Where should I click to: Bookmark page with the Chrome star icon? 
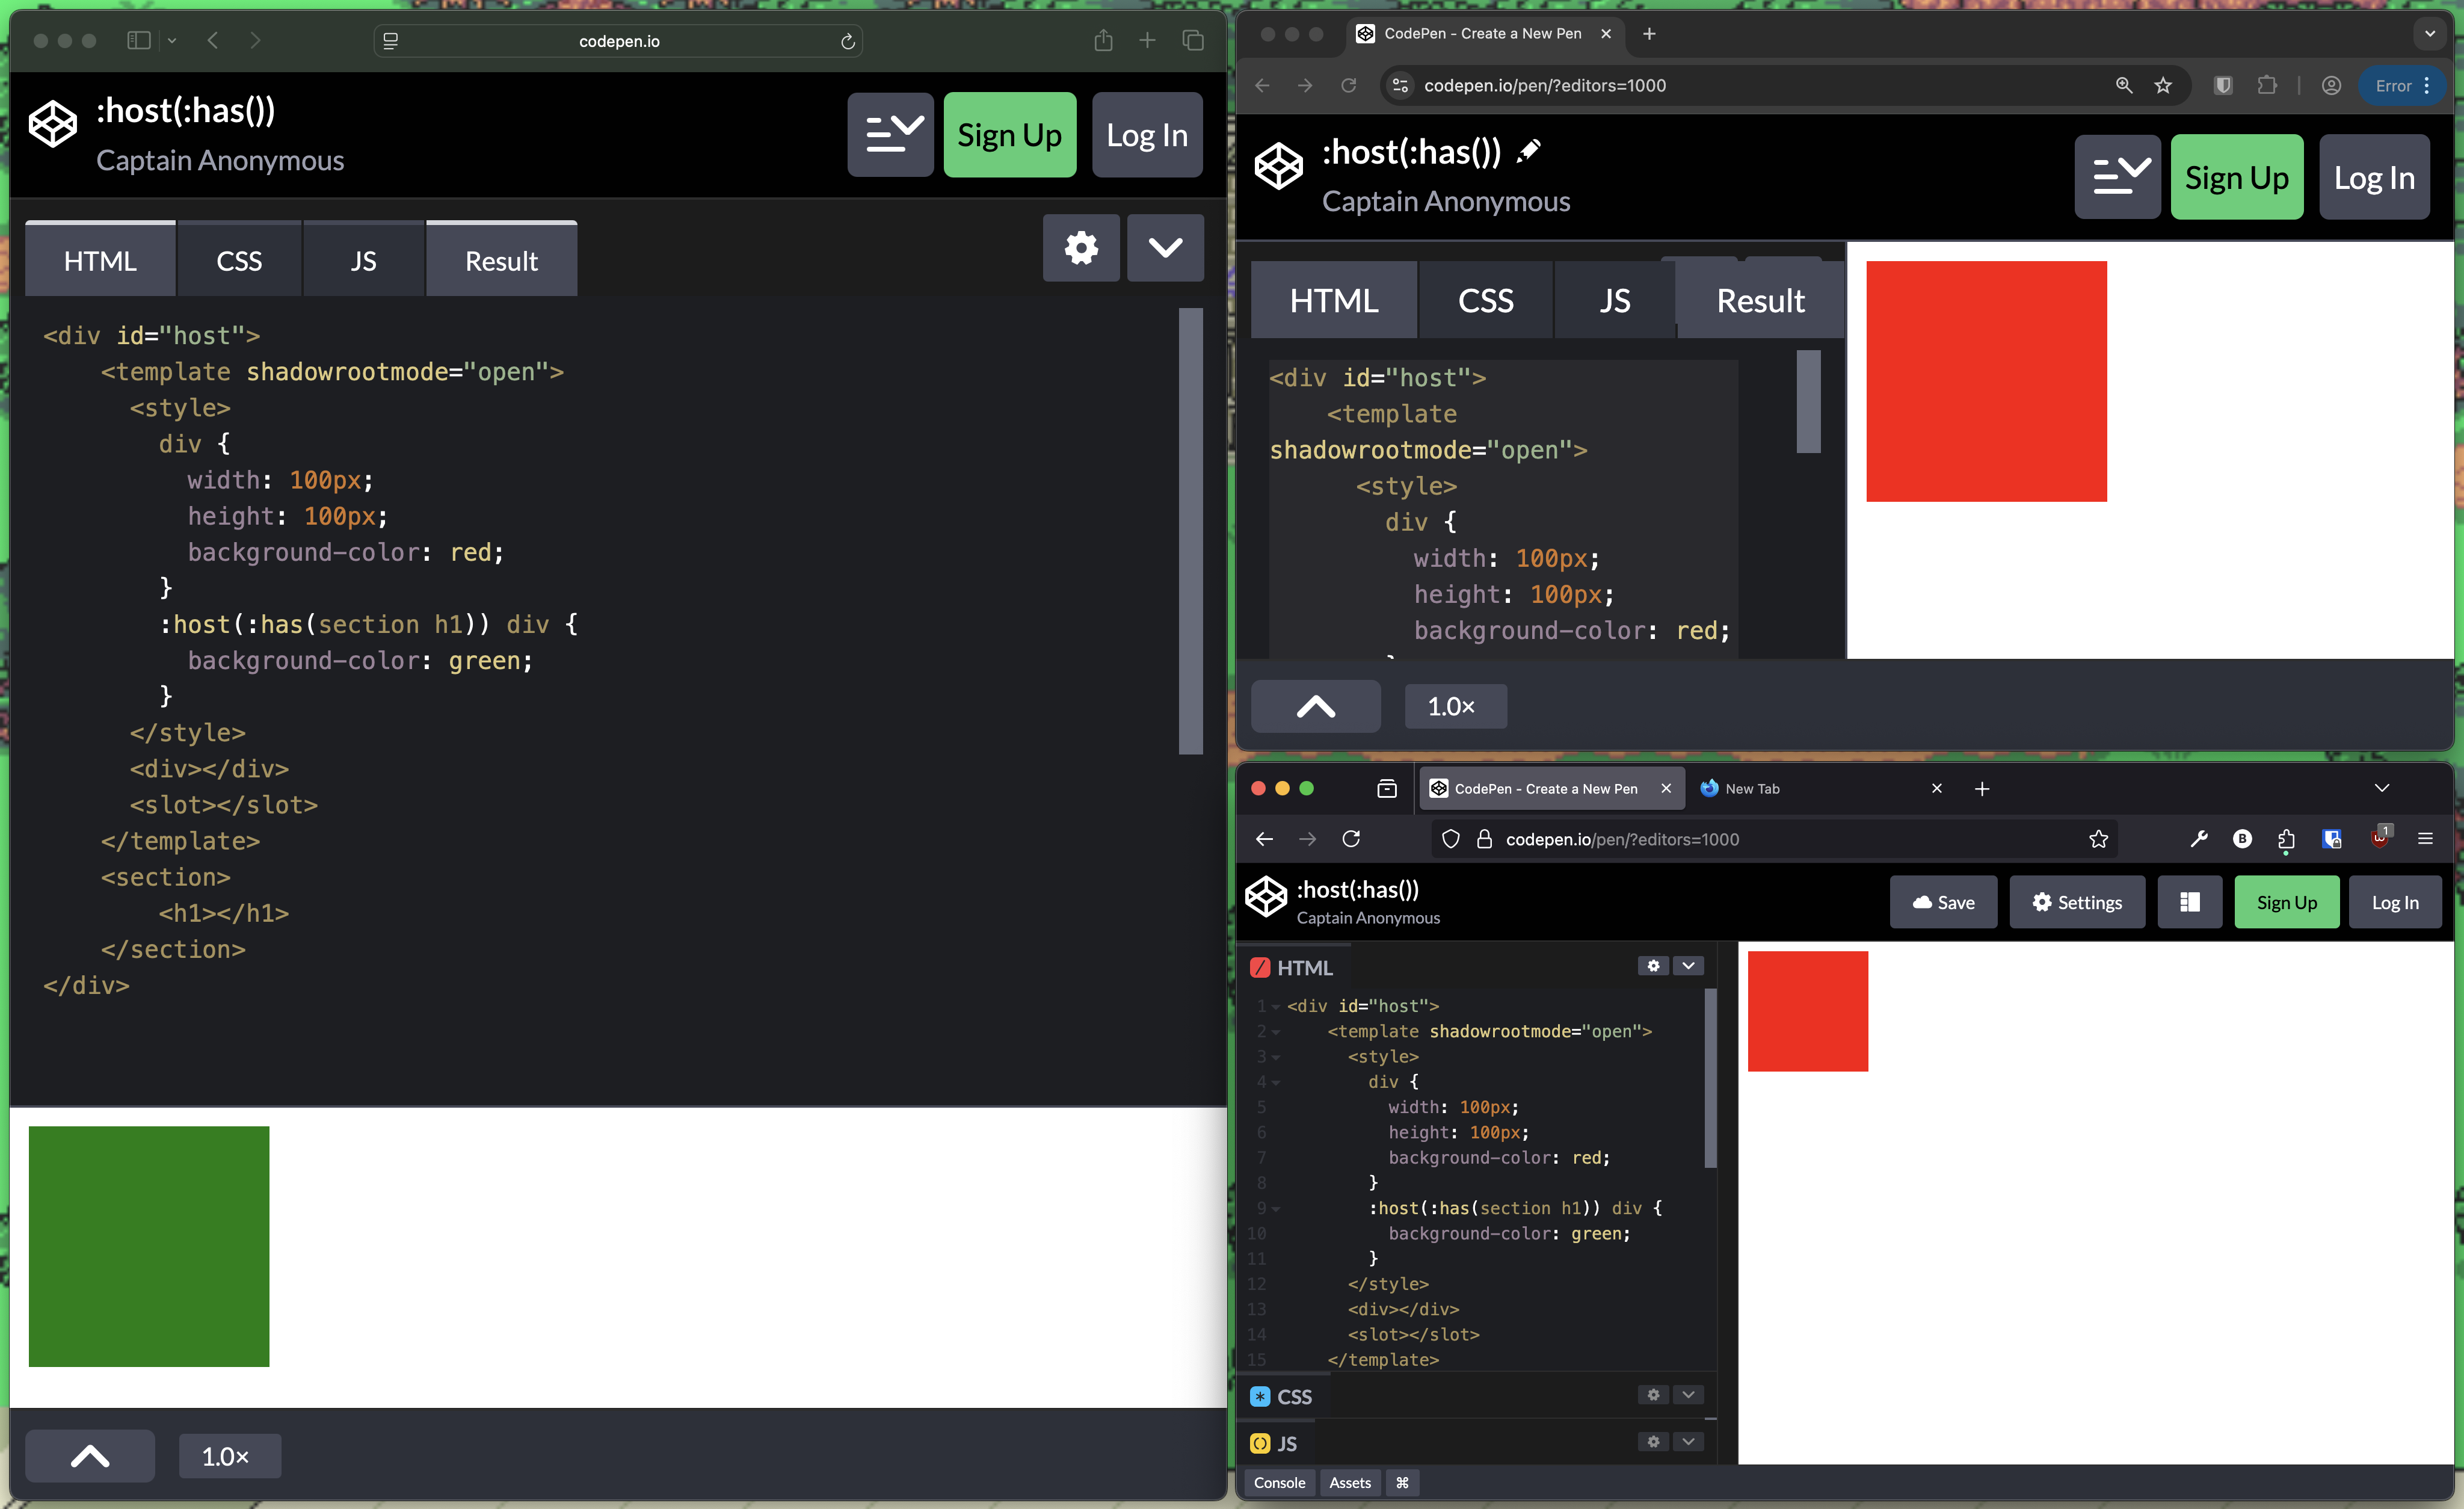[x=2163, y=86]
